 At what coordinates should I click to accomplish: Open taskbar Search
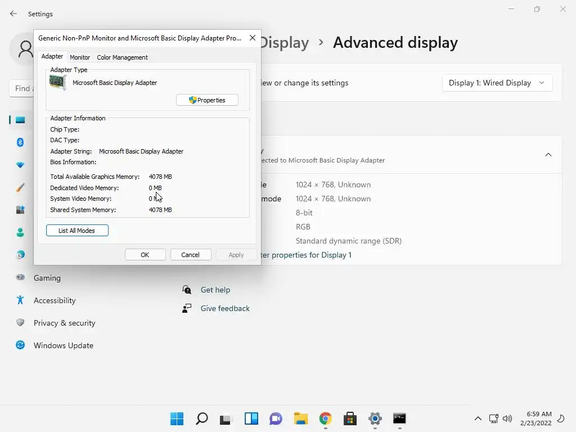tap(202, 418)
